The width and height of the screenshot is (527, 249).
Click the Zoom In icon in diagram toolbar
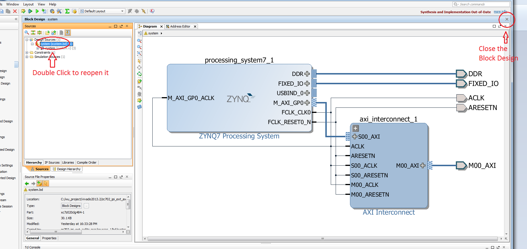coord(139,41)
